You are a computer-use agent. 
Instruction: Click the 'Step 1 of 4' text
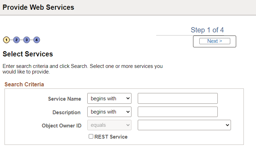(207, 30)
